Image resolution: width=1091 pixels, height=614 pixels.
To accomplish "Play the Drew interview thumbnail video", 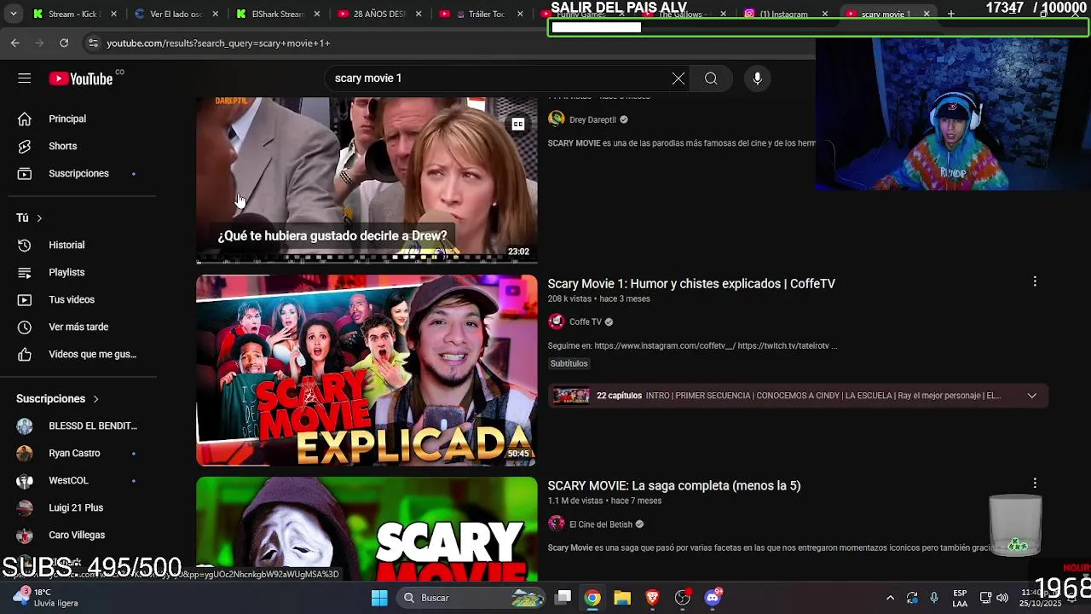I will (367, 179).
